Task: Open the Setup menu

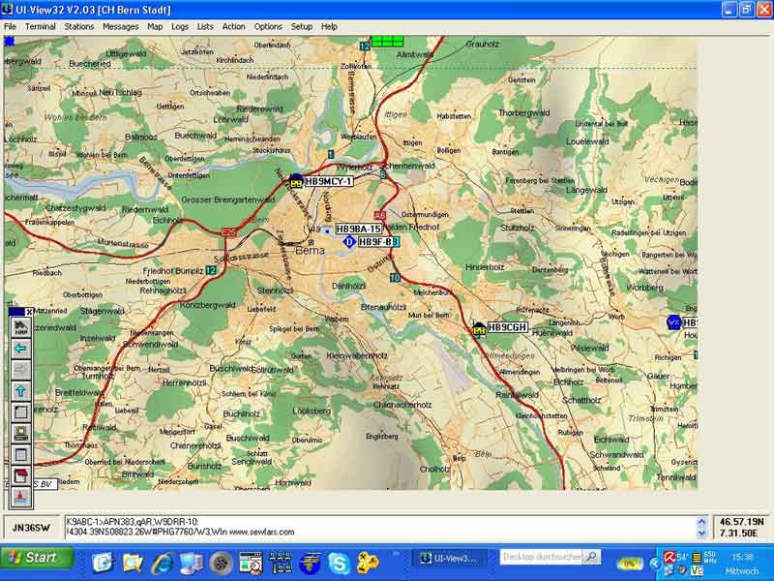Action: (x=302, y=27)
